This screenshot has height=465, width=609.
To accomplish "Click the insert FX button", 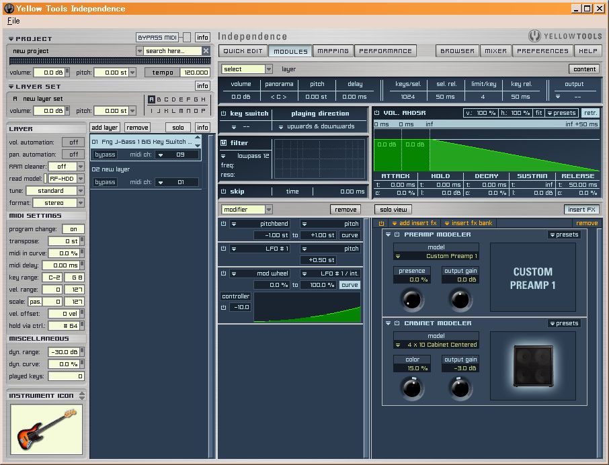I will click(x=581, y=210).
